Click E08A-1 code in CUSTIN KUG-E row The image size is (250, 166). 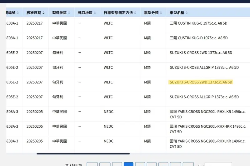pyautogui.click(x=12, y=23)
